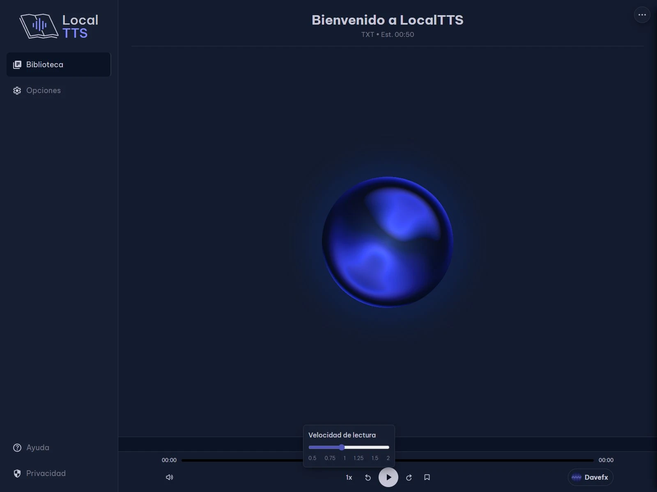Viewport: 657px width, 492px height.
Task: Open the three-dot more options menu
Action: click(x=642, y=15)
